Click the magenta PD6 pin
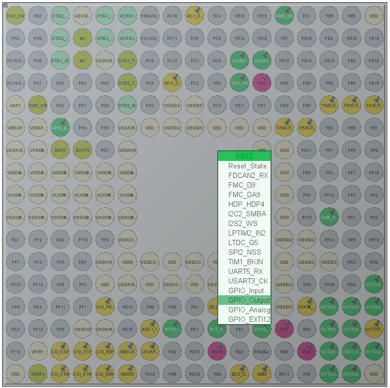Image resolution: width=390 pixels, height=388 pixels. point(261,83)
